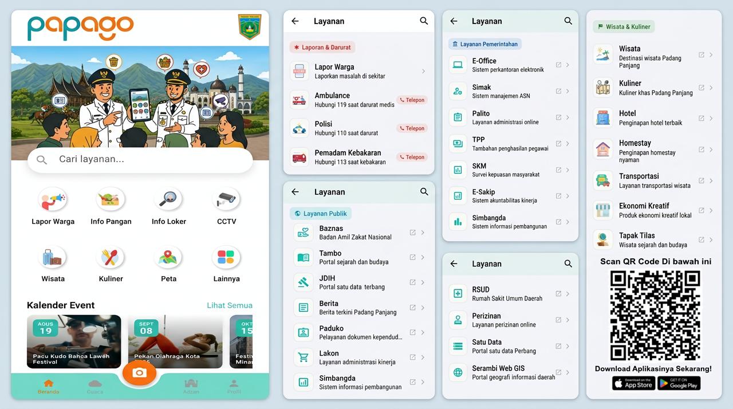This screenshot has height=409, width=733.
Task: Tap the orange camera button
Action: 139,373
